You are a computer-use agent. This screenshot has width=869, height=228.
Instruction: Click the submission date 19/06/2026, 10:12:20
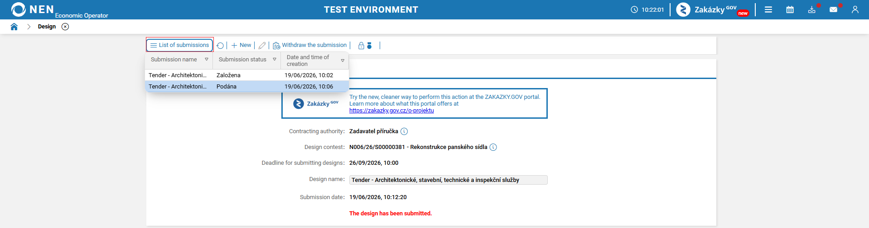(378, 197)
